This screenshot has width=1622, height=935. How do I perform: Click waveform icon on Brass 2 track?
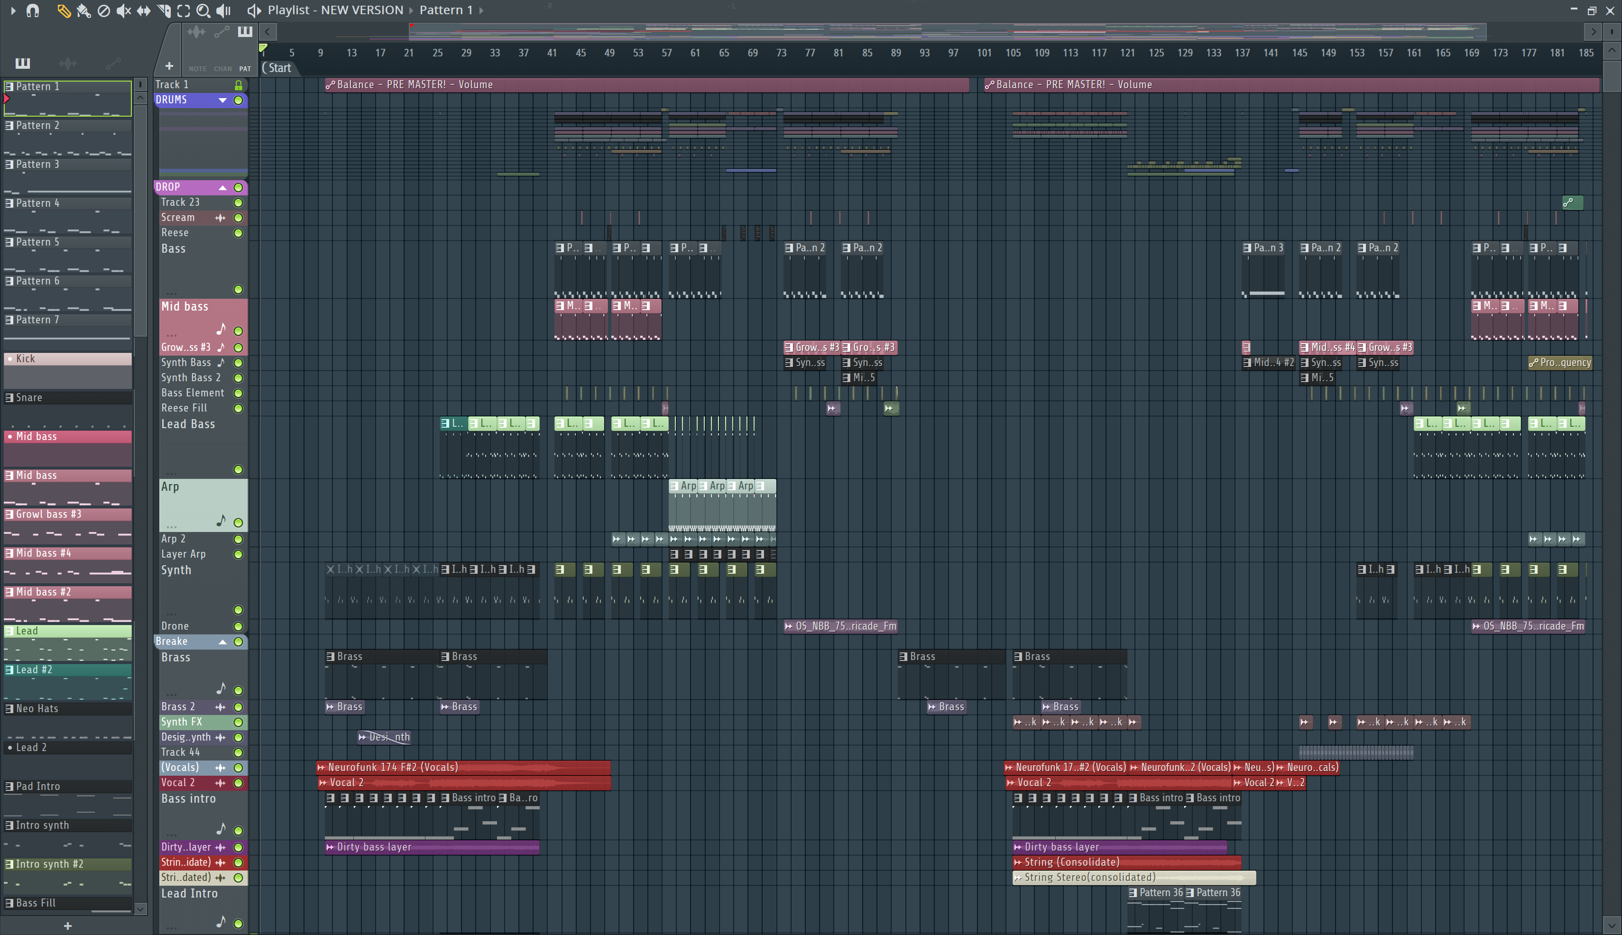pyautogui.click(x=221, y=707)
